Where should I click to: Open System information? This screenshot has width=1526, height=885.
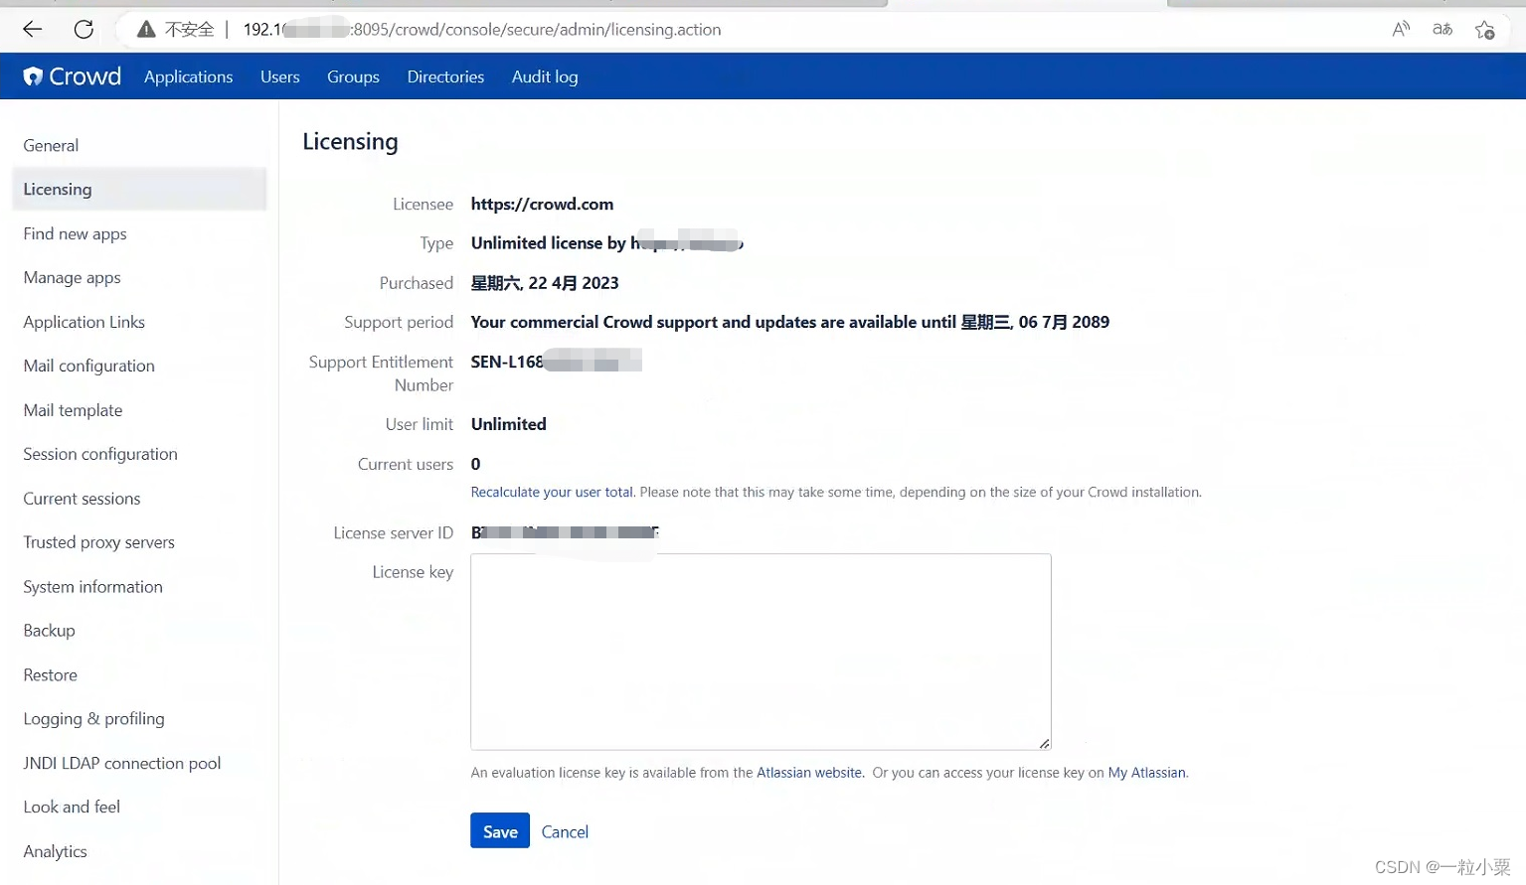[92, 587]
